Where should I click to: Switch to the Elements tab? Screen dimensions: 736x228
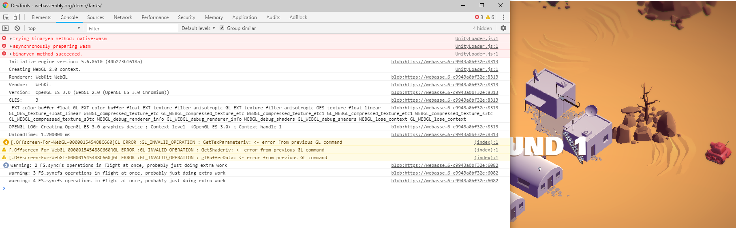(41, 17)
